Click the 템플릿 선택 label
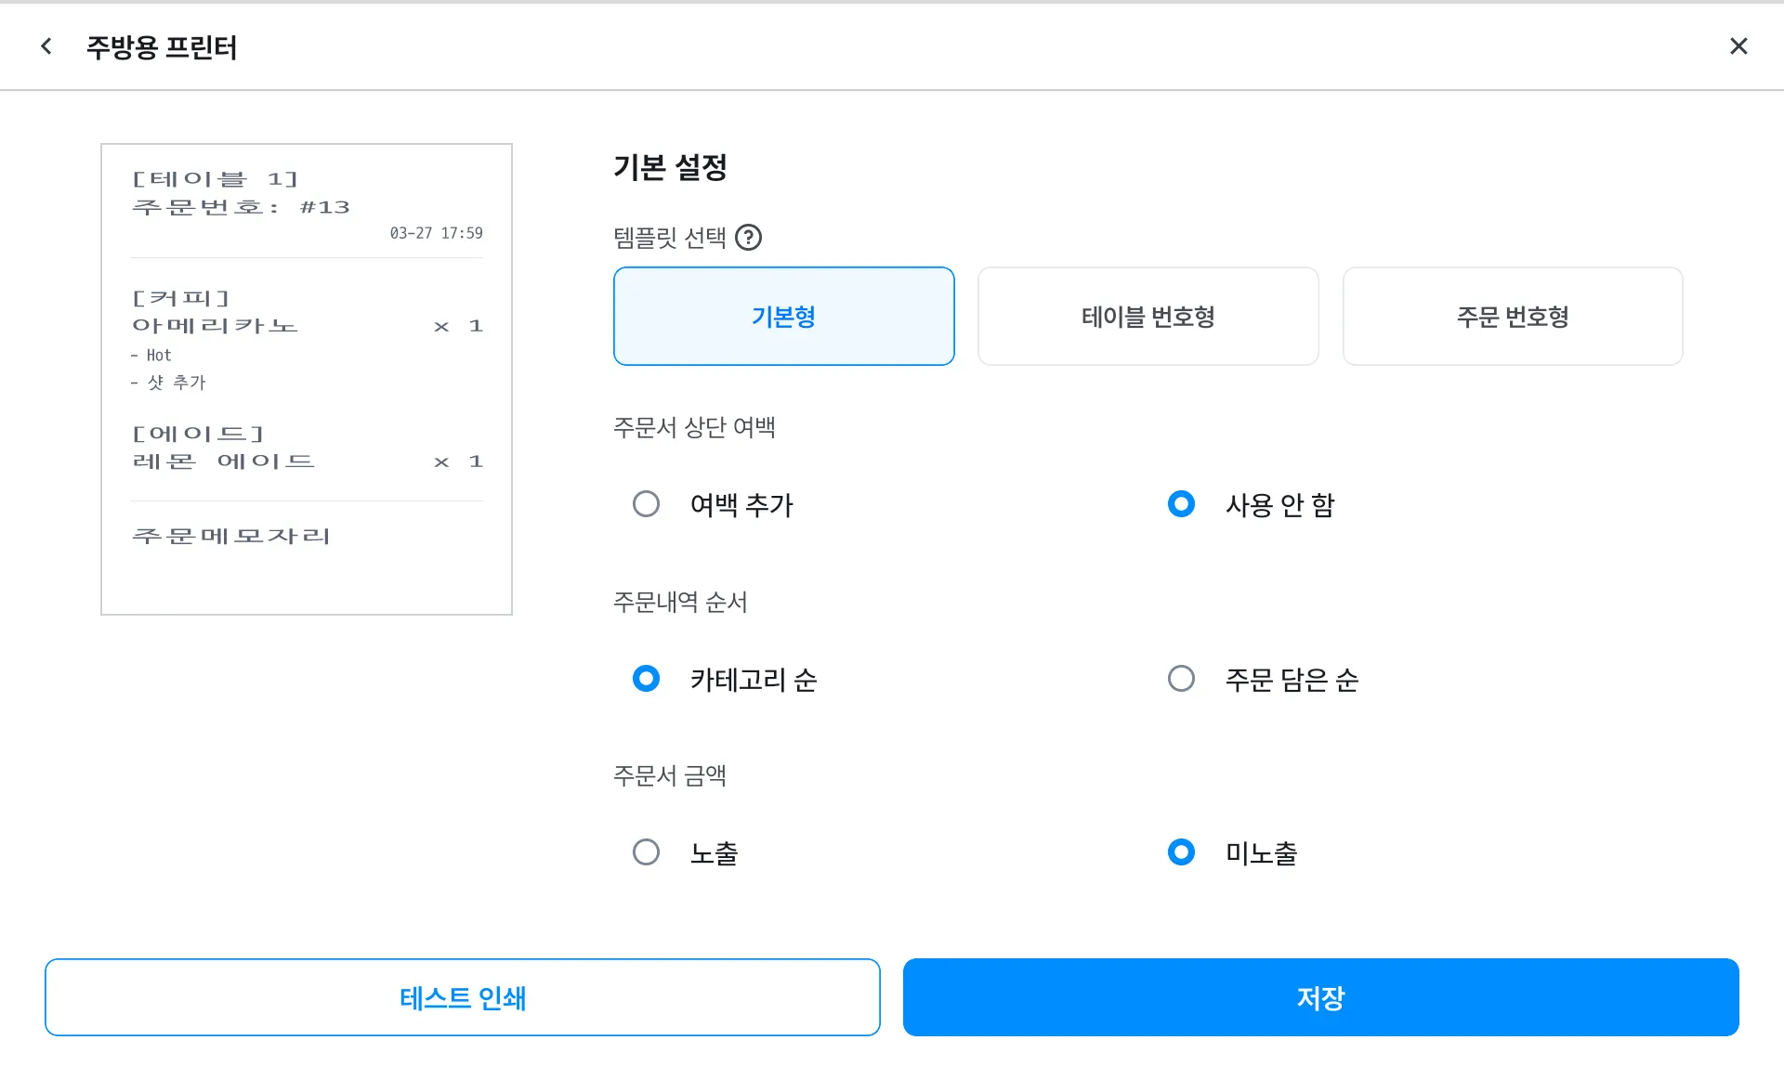This screenshot has height=1079, width=1784. point(669,238)
